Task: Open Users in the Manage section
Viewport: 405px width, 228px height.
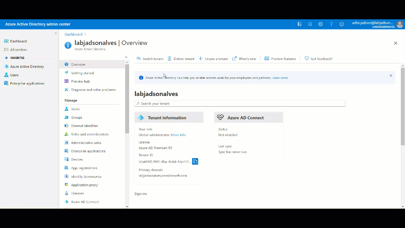Action: click(75, 109)
